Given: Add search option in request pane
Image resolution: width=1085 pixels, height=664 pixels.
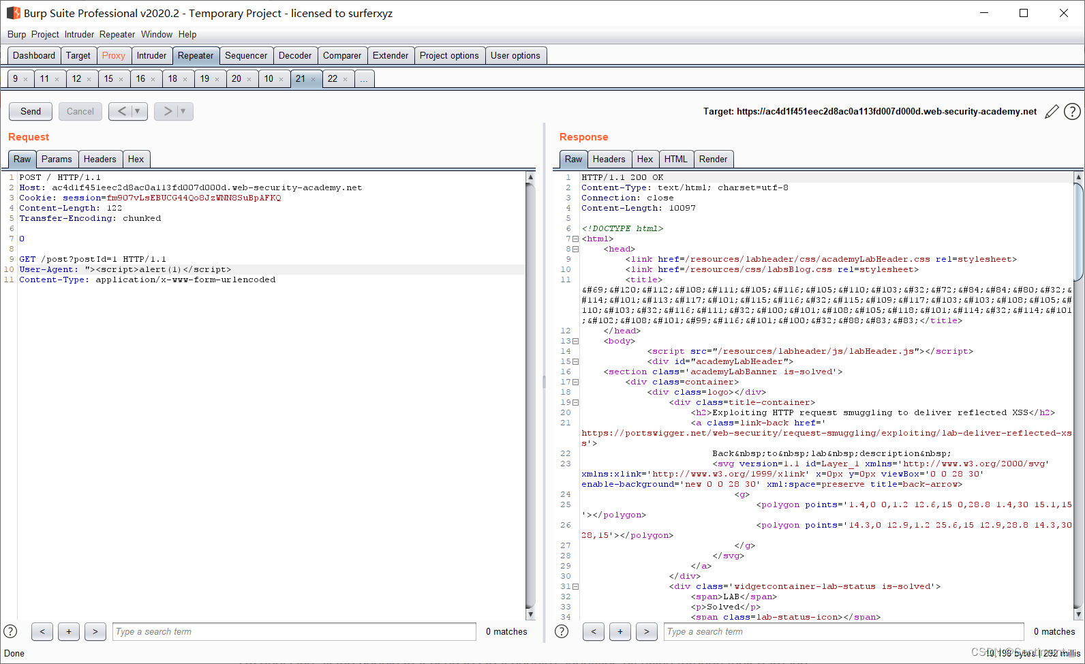Looking at the screenshot, I should 69,631.
